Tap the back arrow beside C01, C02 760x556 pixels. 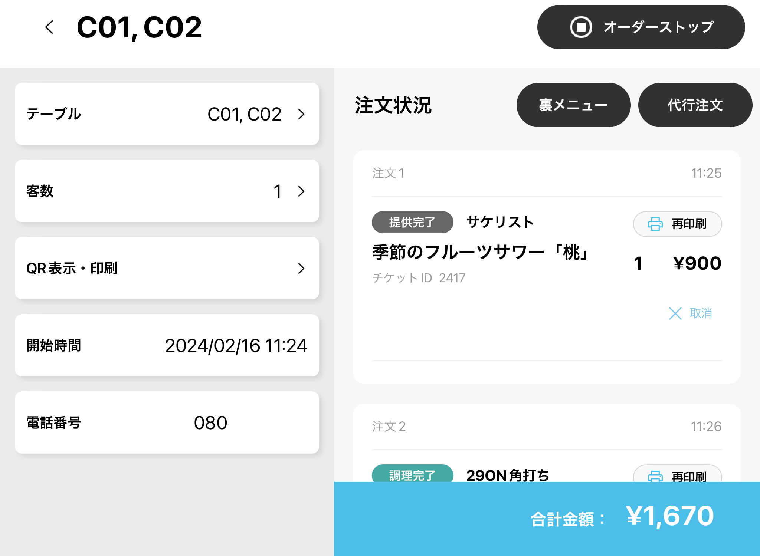pyautogui.click(x=49, y=27)
